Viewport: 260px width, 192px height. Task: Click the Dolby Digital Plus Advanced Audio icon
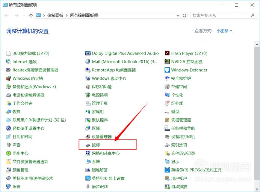pyautogui.click(x=88, y=54)
